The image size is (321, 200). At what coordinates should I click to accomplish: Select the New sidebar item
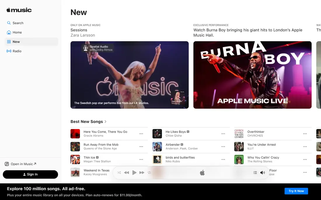pyautogui.click(x=32, y=42)
